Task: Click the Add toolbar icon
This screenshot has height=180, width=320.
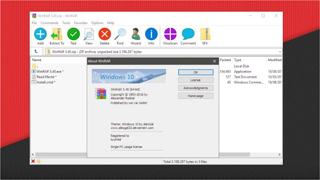Action: [x=40, y=34]
